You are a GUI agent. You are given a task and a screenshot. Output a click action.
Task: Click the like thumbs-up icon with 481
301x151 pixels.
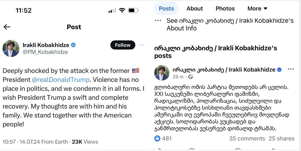[157, 138]
